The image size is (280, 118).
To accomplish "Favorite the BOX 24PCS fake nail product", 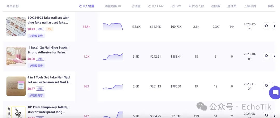I will tap(275, 26).
